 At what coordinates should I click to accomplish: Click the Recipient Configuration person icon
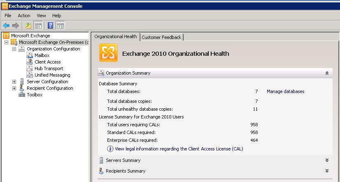pyautogui.click(x=22, y=88)
